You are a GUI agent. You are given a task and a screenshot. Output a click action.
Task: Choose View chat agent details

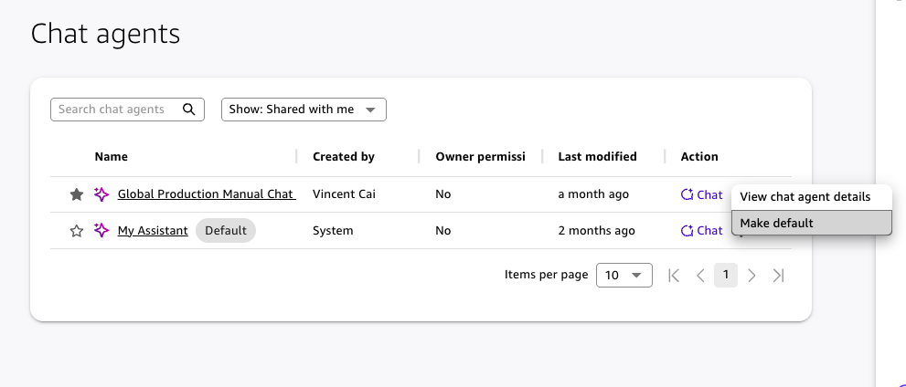pyautogui.click(x=811, y=196)
